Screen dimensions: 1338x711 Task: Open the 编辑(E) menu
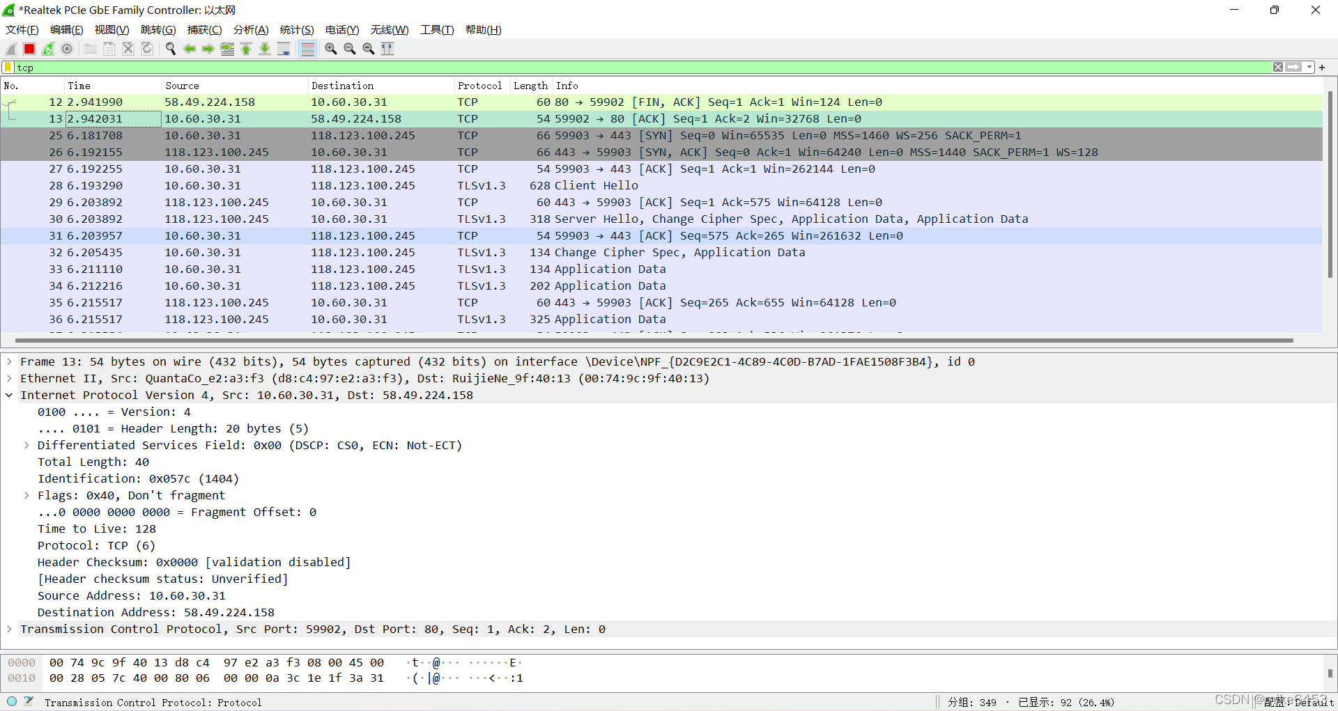click(67, 30)
